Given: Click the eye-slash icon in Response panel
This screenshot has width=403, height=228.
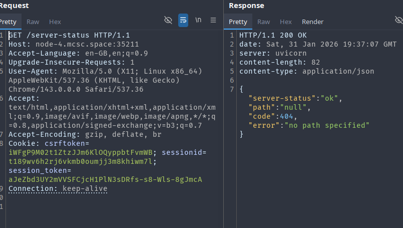Looking at the screenshot, I should tap(398, 20).
